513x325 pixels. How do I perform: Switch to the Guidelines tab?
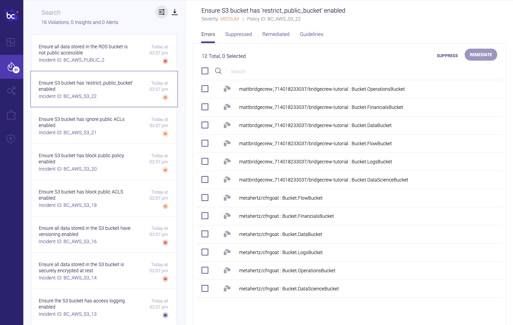(x=312, y=34)
